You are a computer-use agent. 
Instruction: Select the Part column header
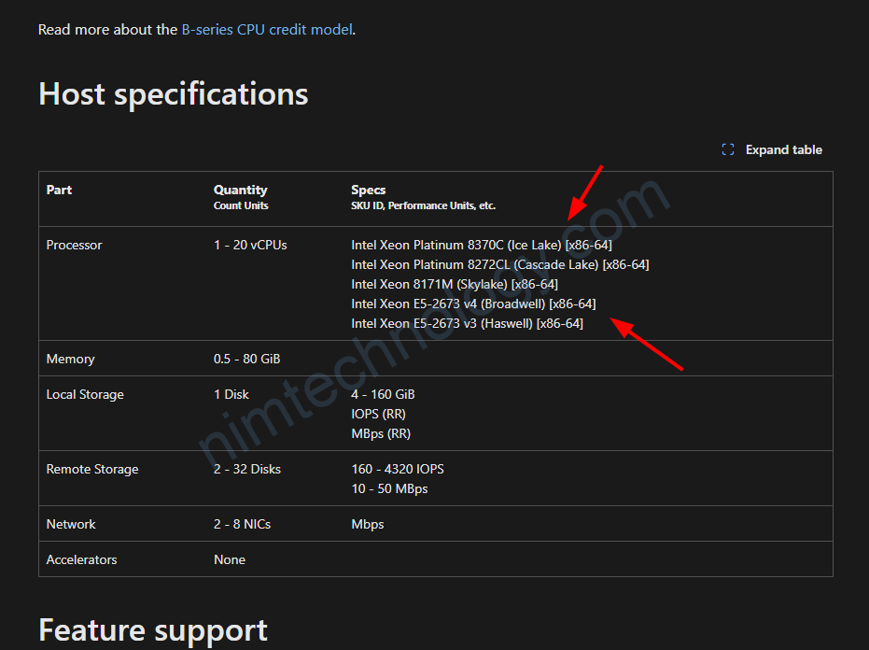(59, 190)
